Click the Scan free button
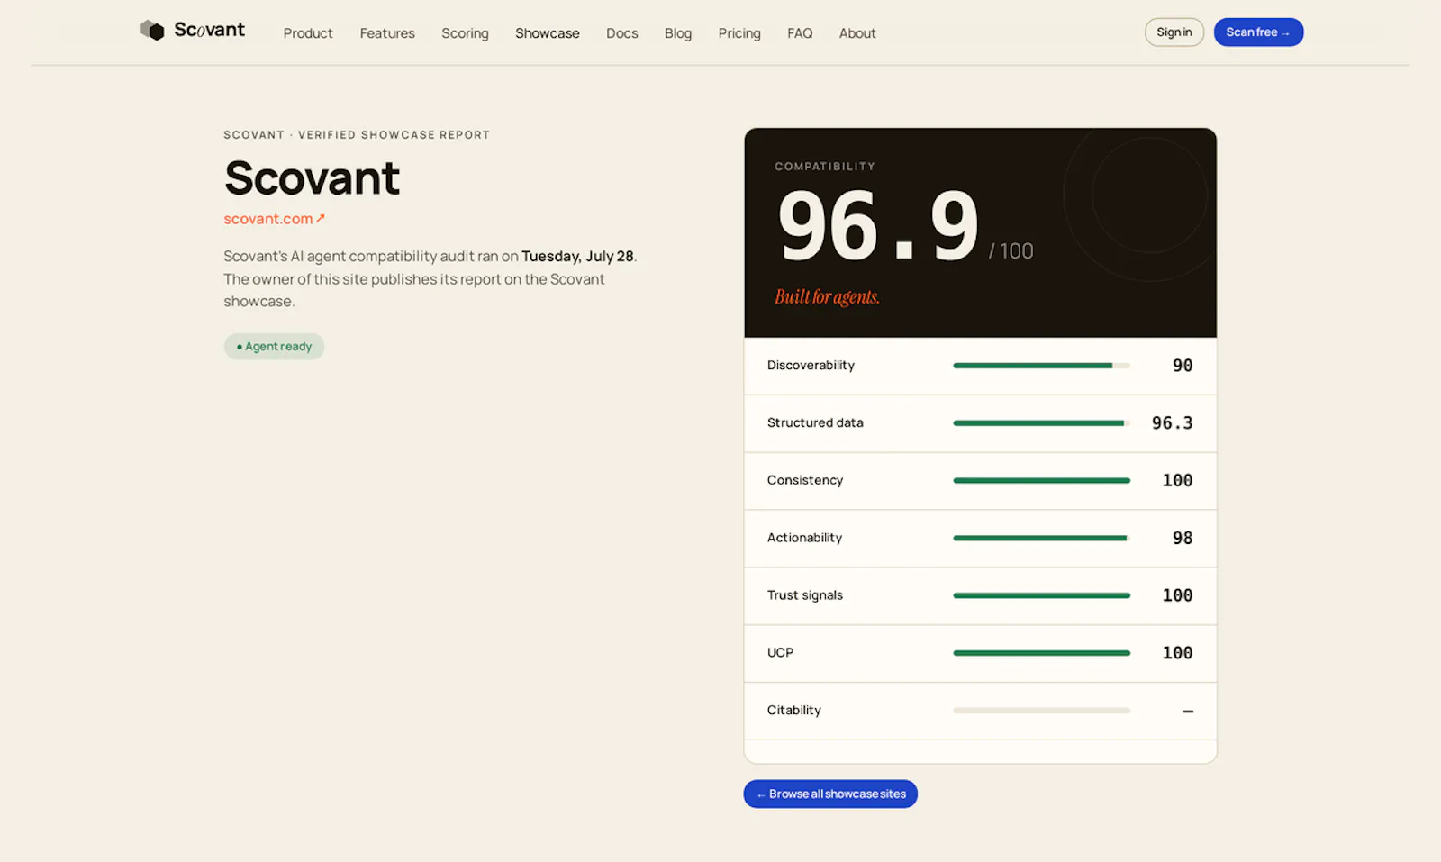The height and width of the screenshot is (862, 1441). tap(1258, 32)
